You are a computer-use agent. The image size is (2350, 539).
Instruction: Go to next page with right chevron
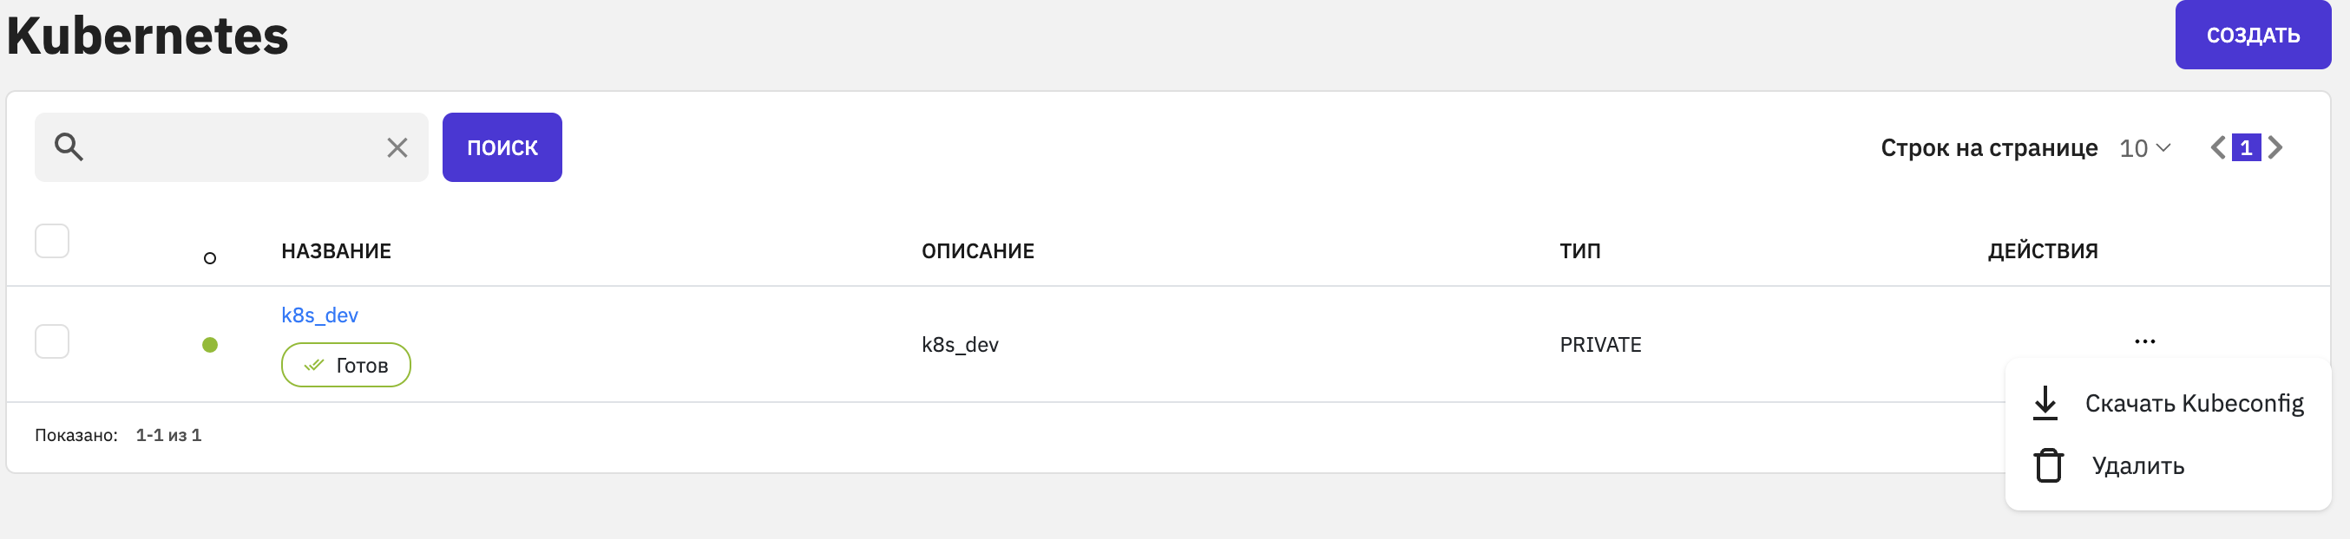(2275, 147)
